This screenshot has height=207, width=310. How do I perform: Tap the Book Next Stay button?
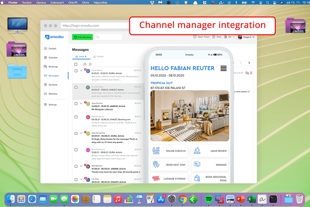point(169,165)
